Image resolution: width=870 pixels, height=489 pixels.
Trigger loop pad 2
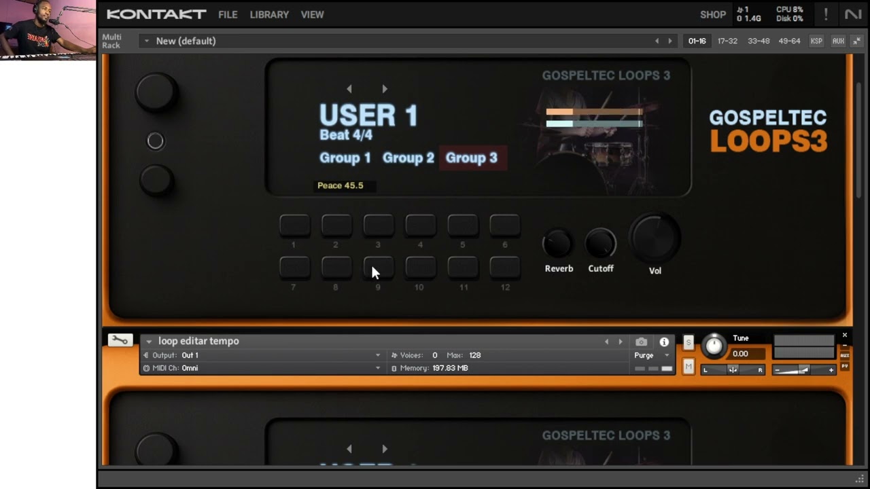click(336, 225)
